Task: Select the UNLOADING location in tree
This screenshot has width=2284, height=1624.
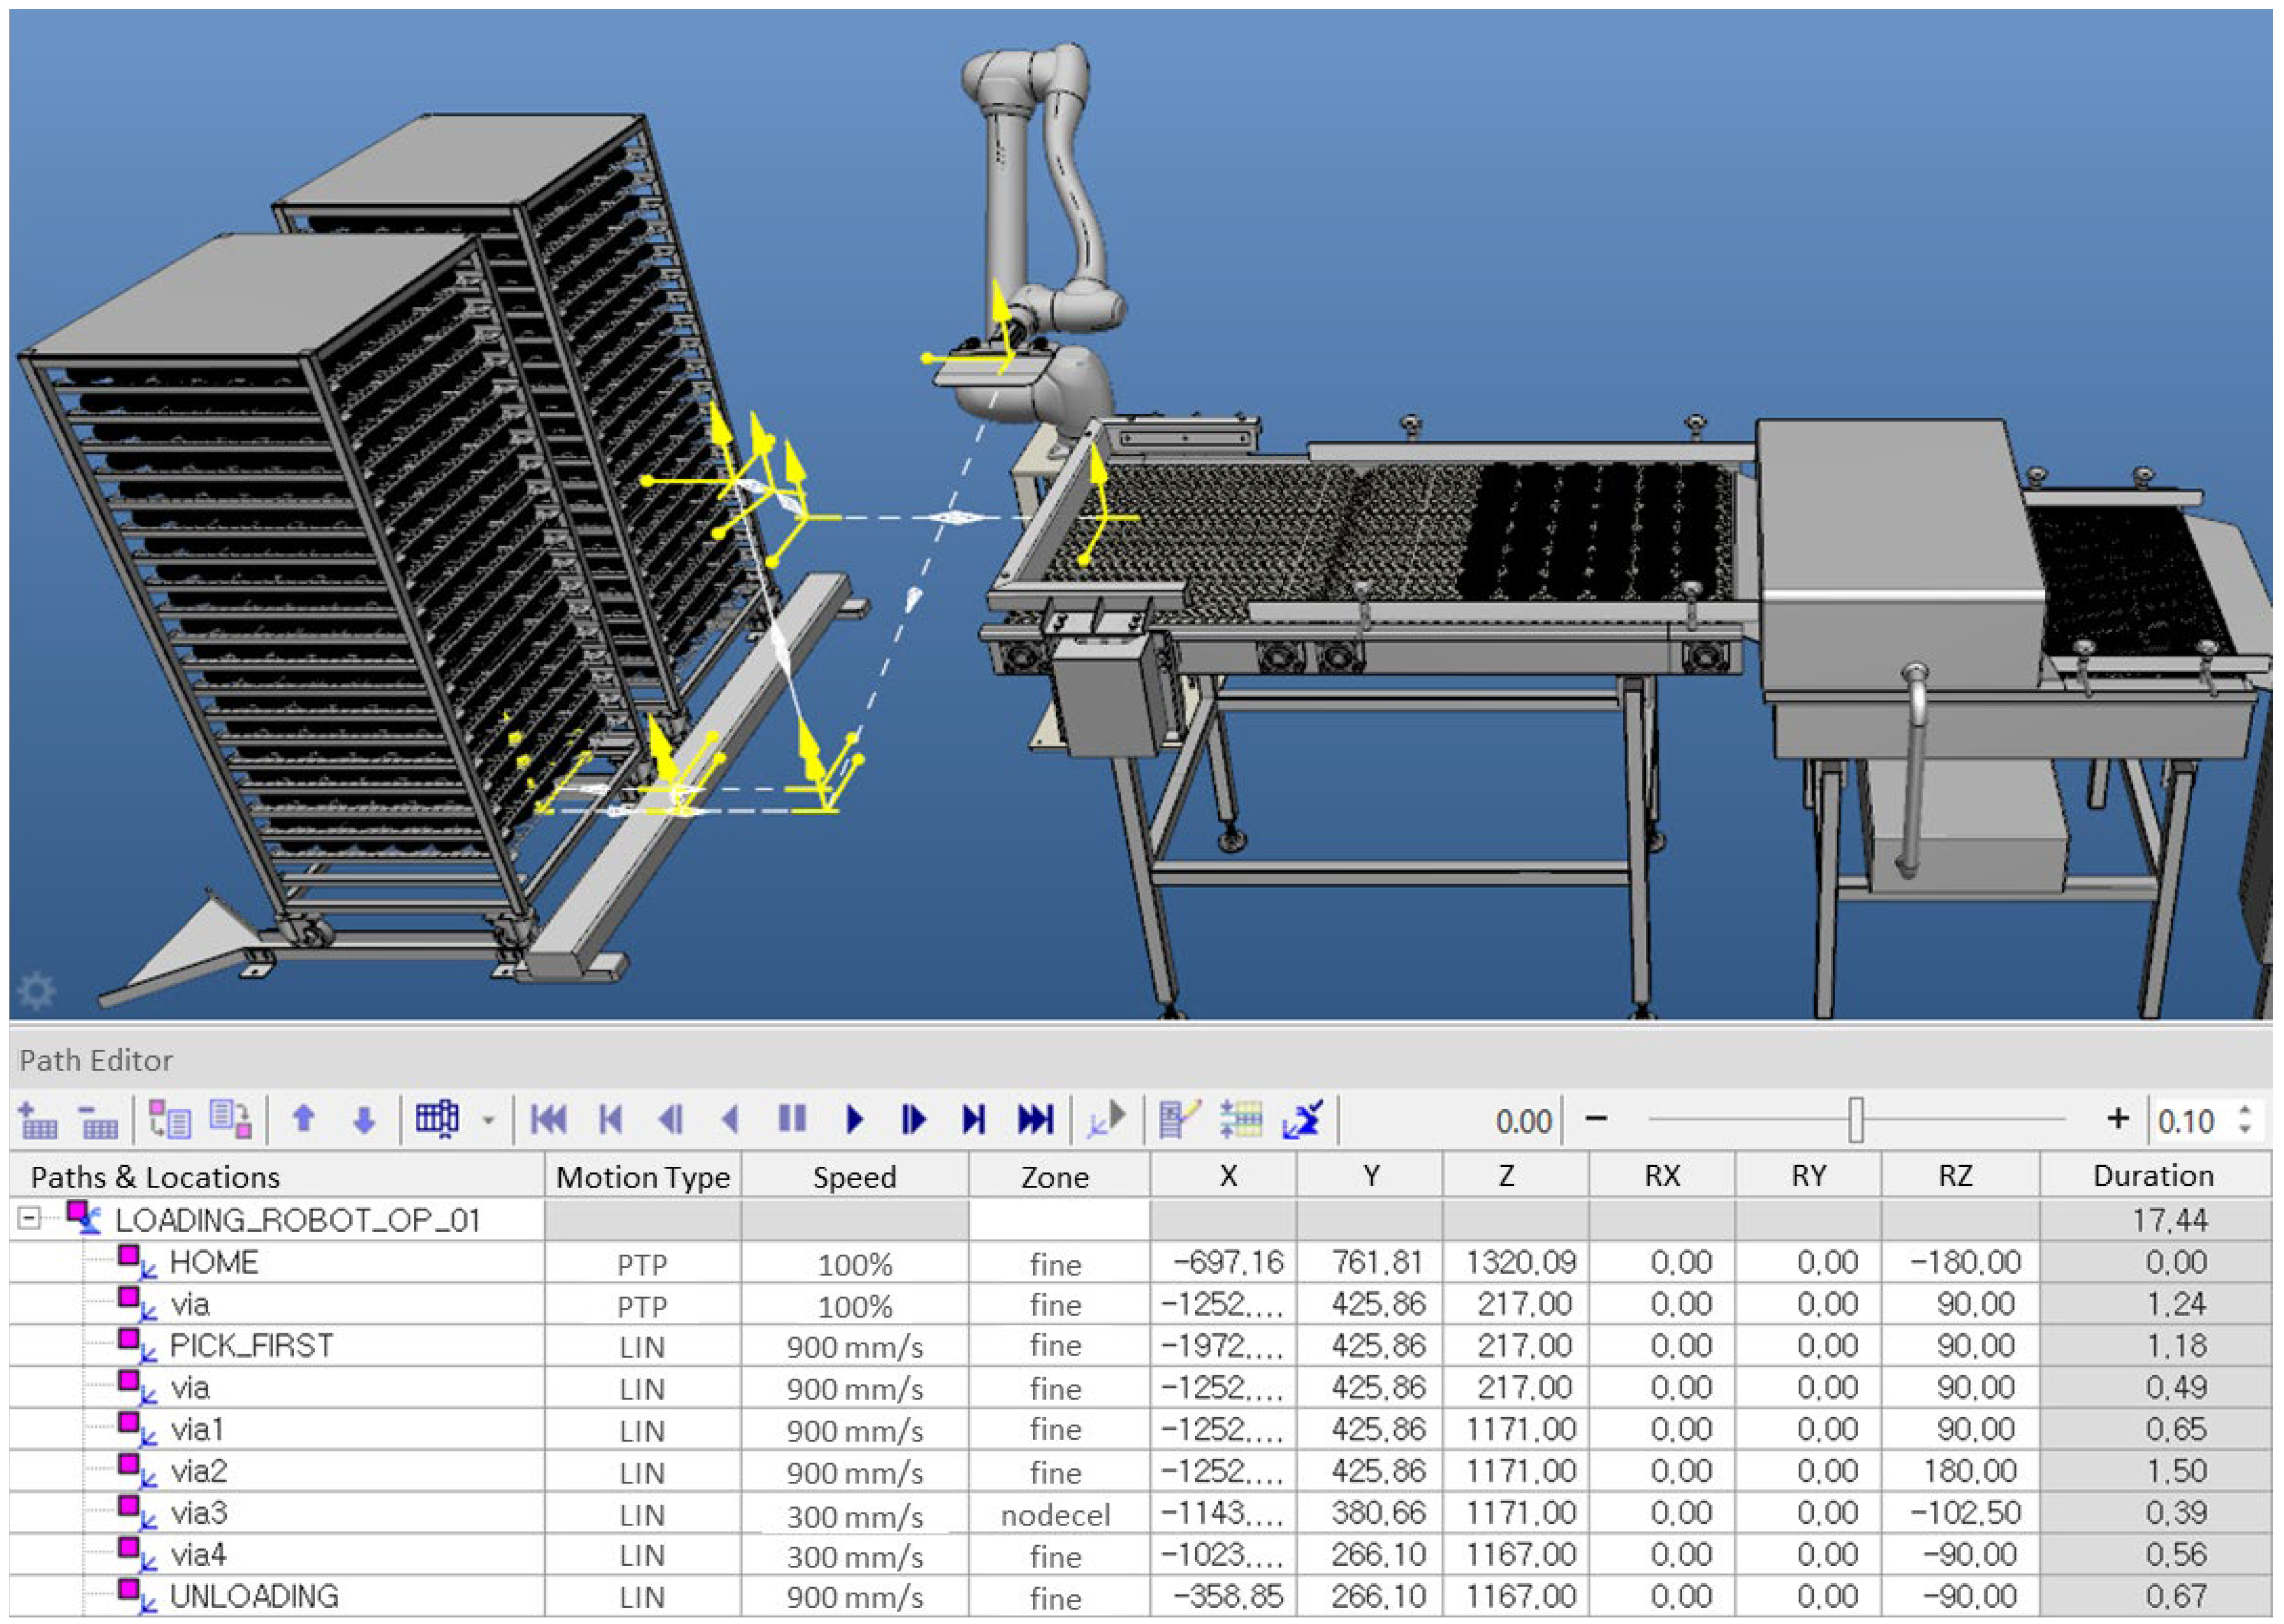Action: pyautogui.click(x=254, y=1596)
